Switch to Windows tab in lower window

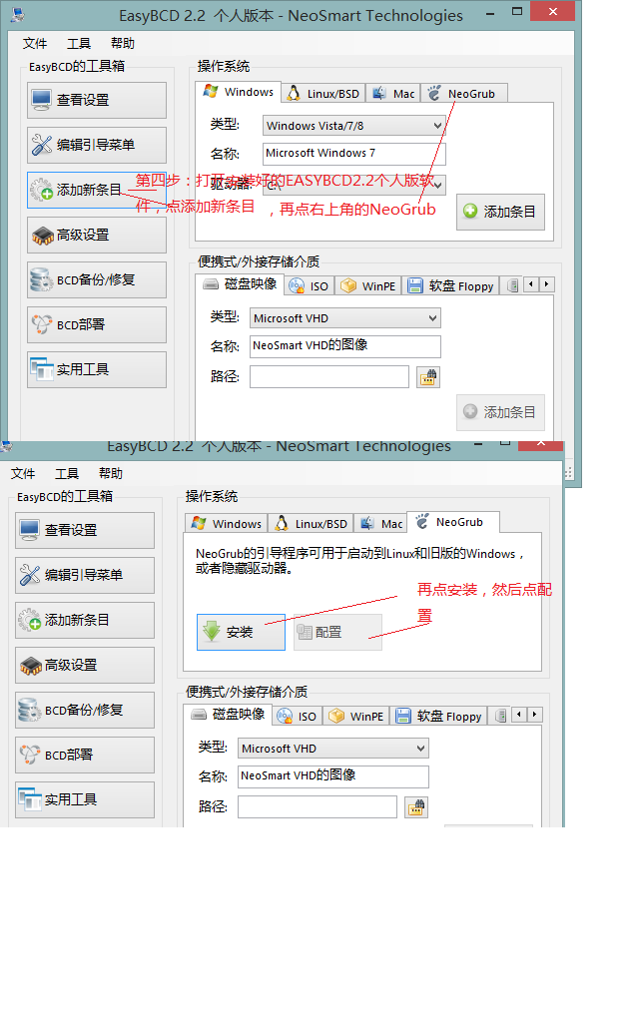click(227, 523)
